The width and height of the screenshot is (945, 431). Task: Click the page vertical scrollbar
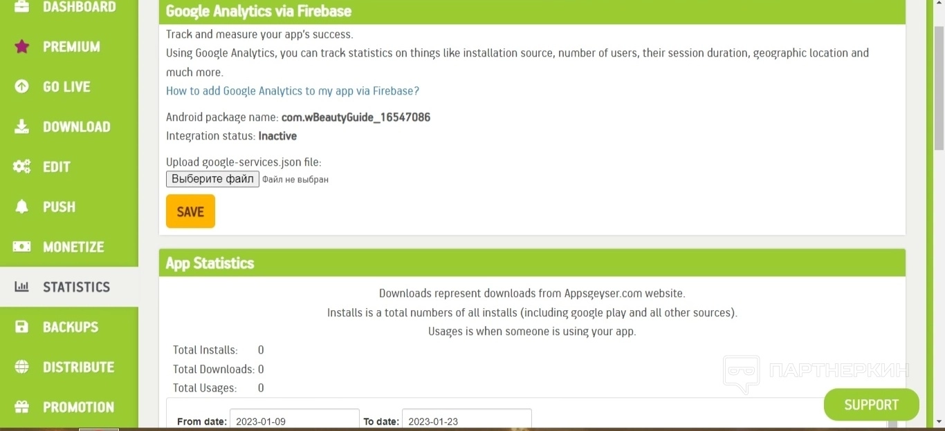pos(939,207)
